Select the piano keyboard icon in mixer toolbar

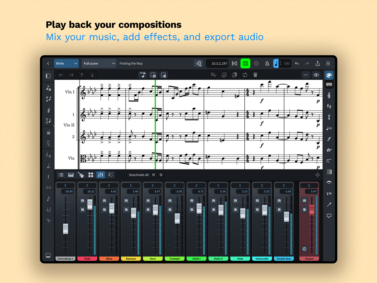coord(71,175)
